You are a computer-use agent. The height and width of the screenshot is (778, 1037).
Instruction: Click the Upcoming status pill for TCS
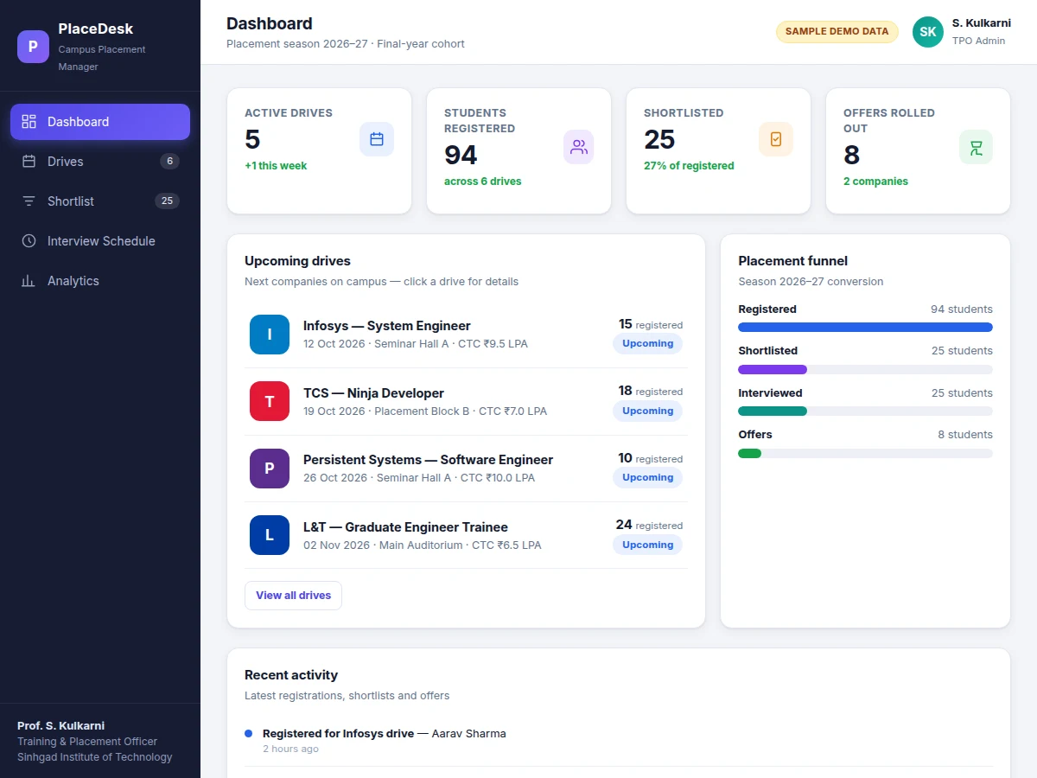(647, 411)
